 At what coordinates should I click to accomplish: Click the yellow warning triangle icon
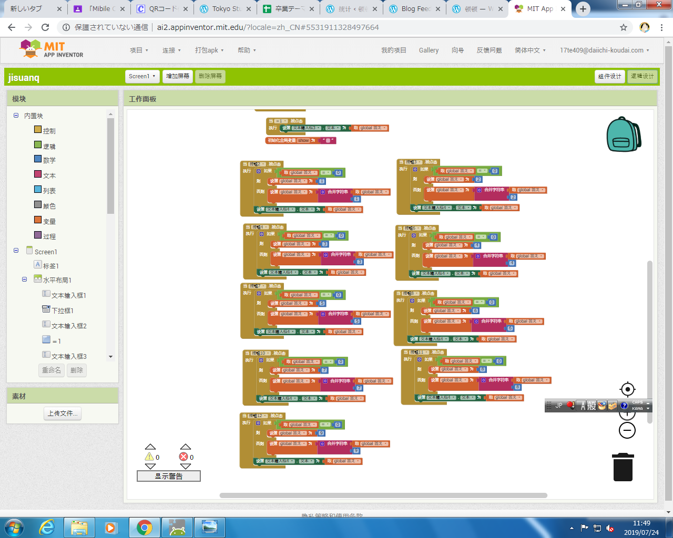[x=150, y=457]
